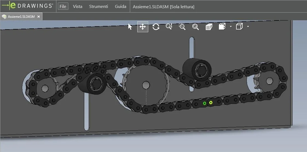The height and width of the screenshot is (152, 307).
Task: Select the highlighted green chain pin
Action: tap(204, 103)
